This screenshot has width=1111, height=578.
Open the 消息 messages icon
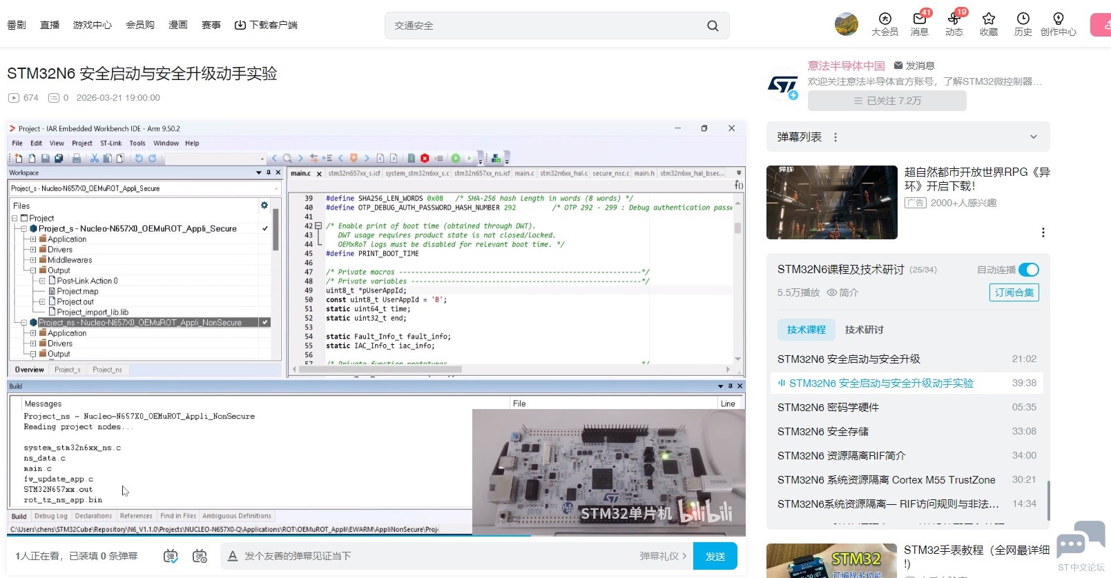(920, 24)
